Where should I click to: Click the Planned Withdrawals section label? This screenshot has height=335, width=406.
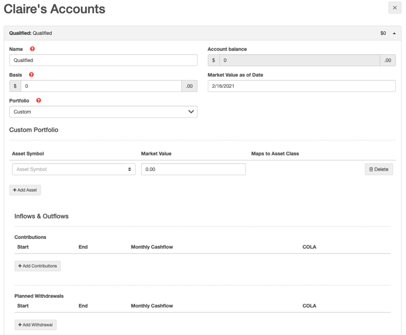point(39,296)
